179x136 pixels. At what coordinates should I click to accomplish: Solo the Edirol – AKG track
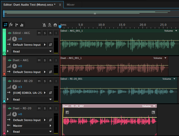pos(45,33)
